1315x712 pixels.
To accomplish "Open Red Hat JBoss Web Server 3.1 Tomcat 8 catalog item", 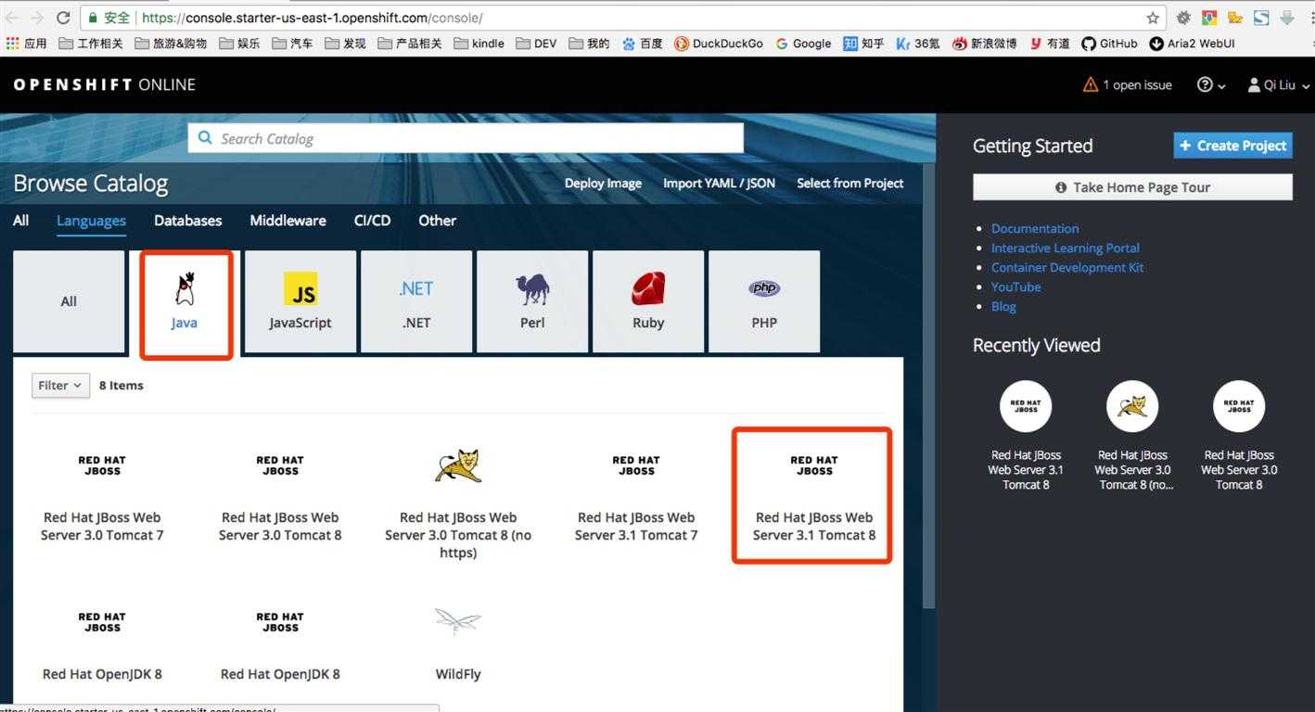I will 812,496.
